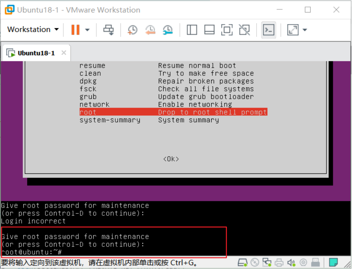The height and width of the screenshot is (269, 353).
Task: Open the snapshot manager
Action: 168,30
